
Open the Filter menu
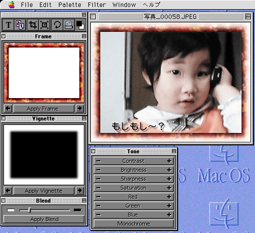[x=97, y=5]
